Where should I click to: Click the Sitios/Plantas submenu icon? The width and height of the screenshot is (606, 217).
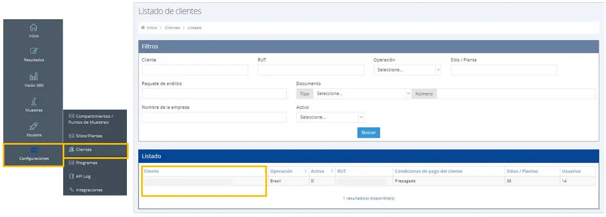(x=71, y=136)
